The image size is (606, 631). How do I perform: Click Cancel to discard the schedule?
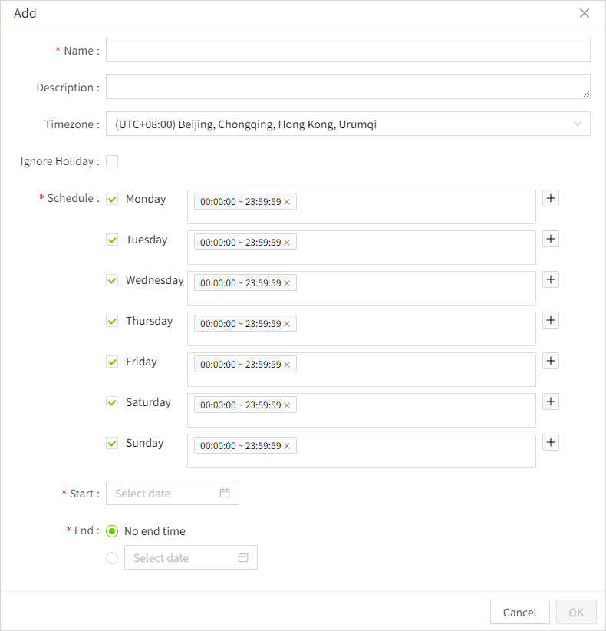pos(519,612)
